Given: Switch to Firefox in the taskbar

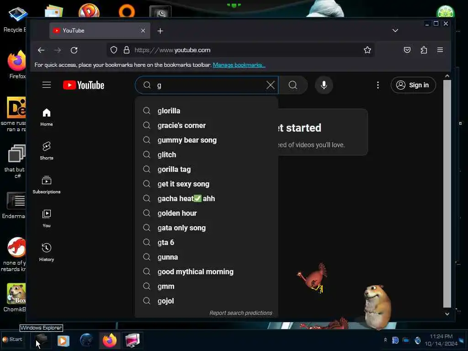Looking at the screenshot, I should coord(110,340).
